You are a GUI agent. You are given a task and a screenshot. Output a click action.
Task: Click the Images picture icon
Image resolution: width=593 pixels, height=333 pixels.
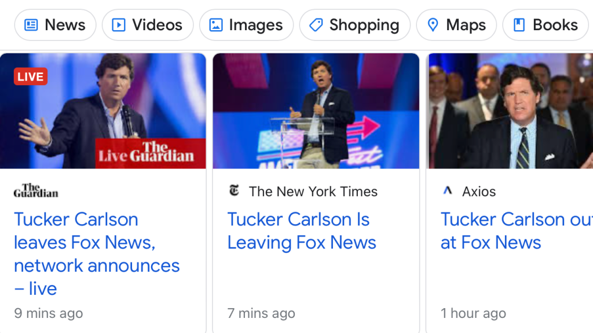pos(215,25)
